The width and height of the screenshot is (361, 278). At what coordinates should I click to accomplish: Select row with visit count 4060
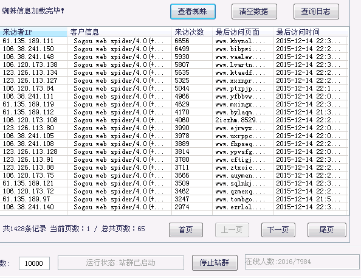coord(173,120)
